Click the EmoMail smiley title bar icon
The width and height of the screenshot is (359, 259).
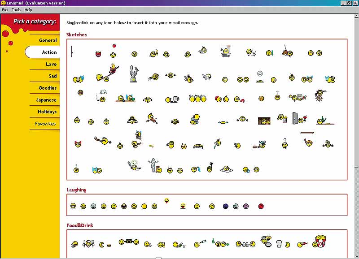(x=3, y=3)
